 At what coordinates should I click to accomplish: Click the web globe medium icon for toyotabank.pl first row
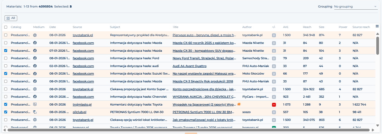point(35,35)
